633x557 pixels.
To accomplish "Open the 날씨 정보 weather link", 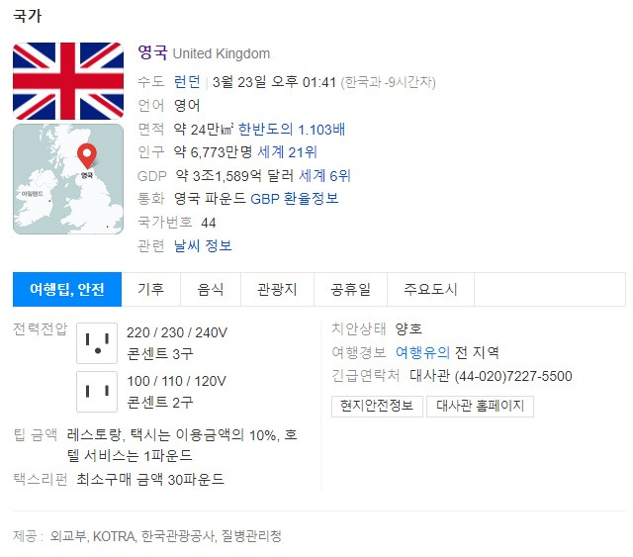I will coord(203,245).
